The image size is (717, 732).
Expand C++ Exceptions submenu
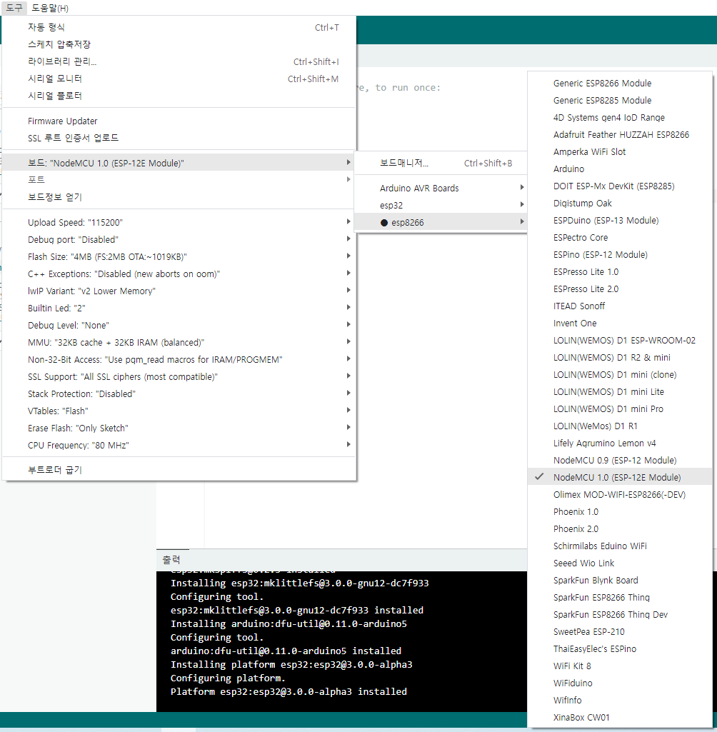(x=179, y=274)
